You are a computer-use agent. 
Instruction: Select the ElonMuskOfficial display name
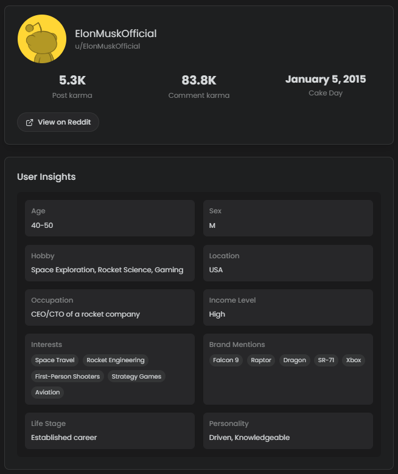(x=116, y=33)
